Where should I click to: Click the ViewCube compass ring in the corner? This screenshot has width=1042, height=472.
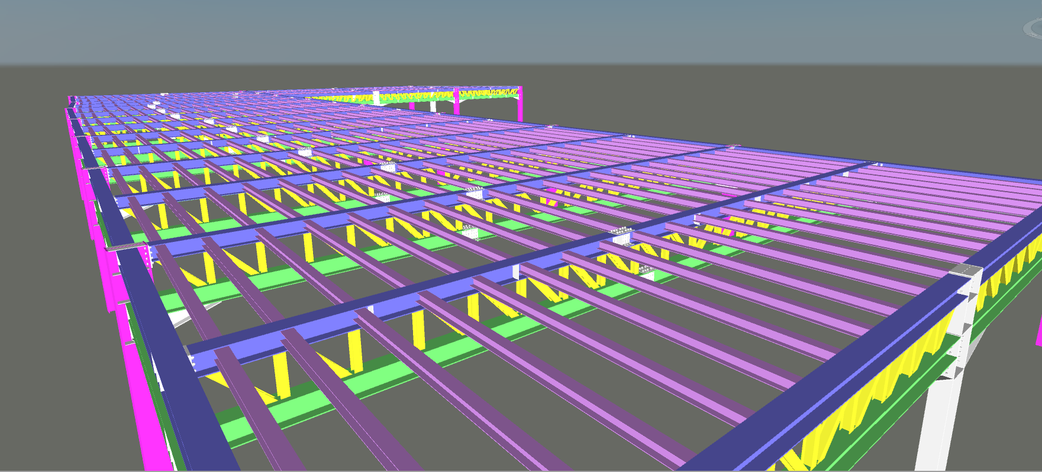(1034, 27)
